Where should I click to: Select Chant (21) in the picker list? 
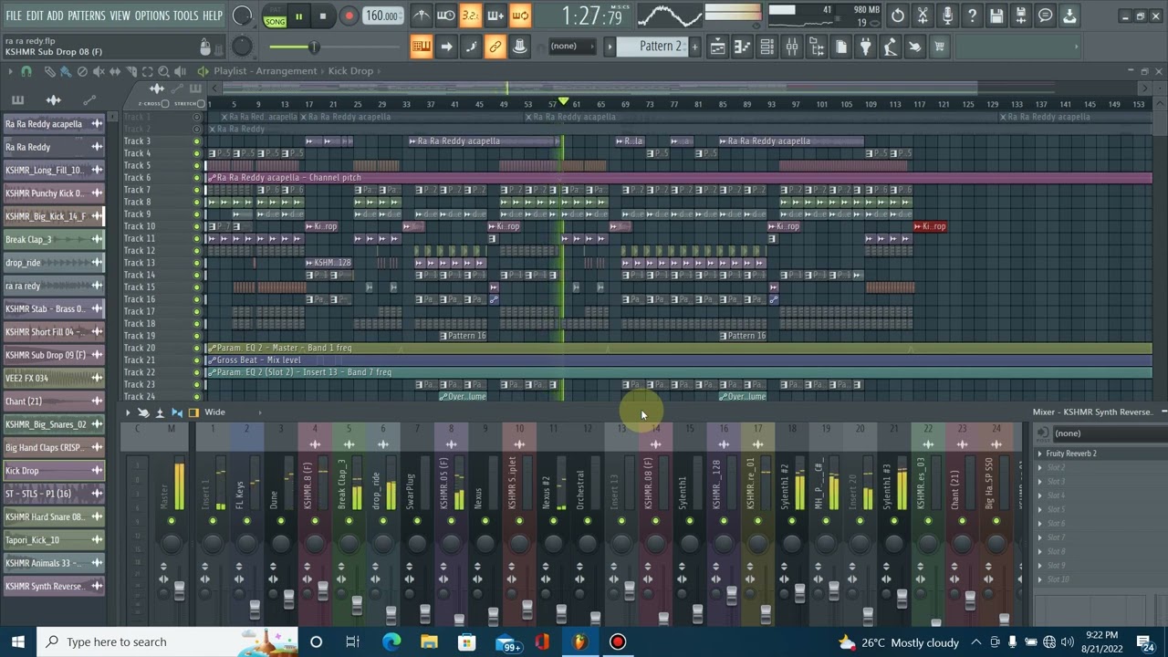click(54, 401)
